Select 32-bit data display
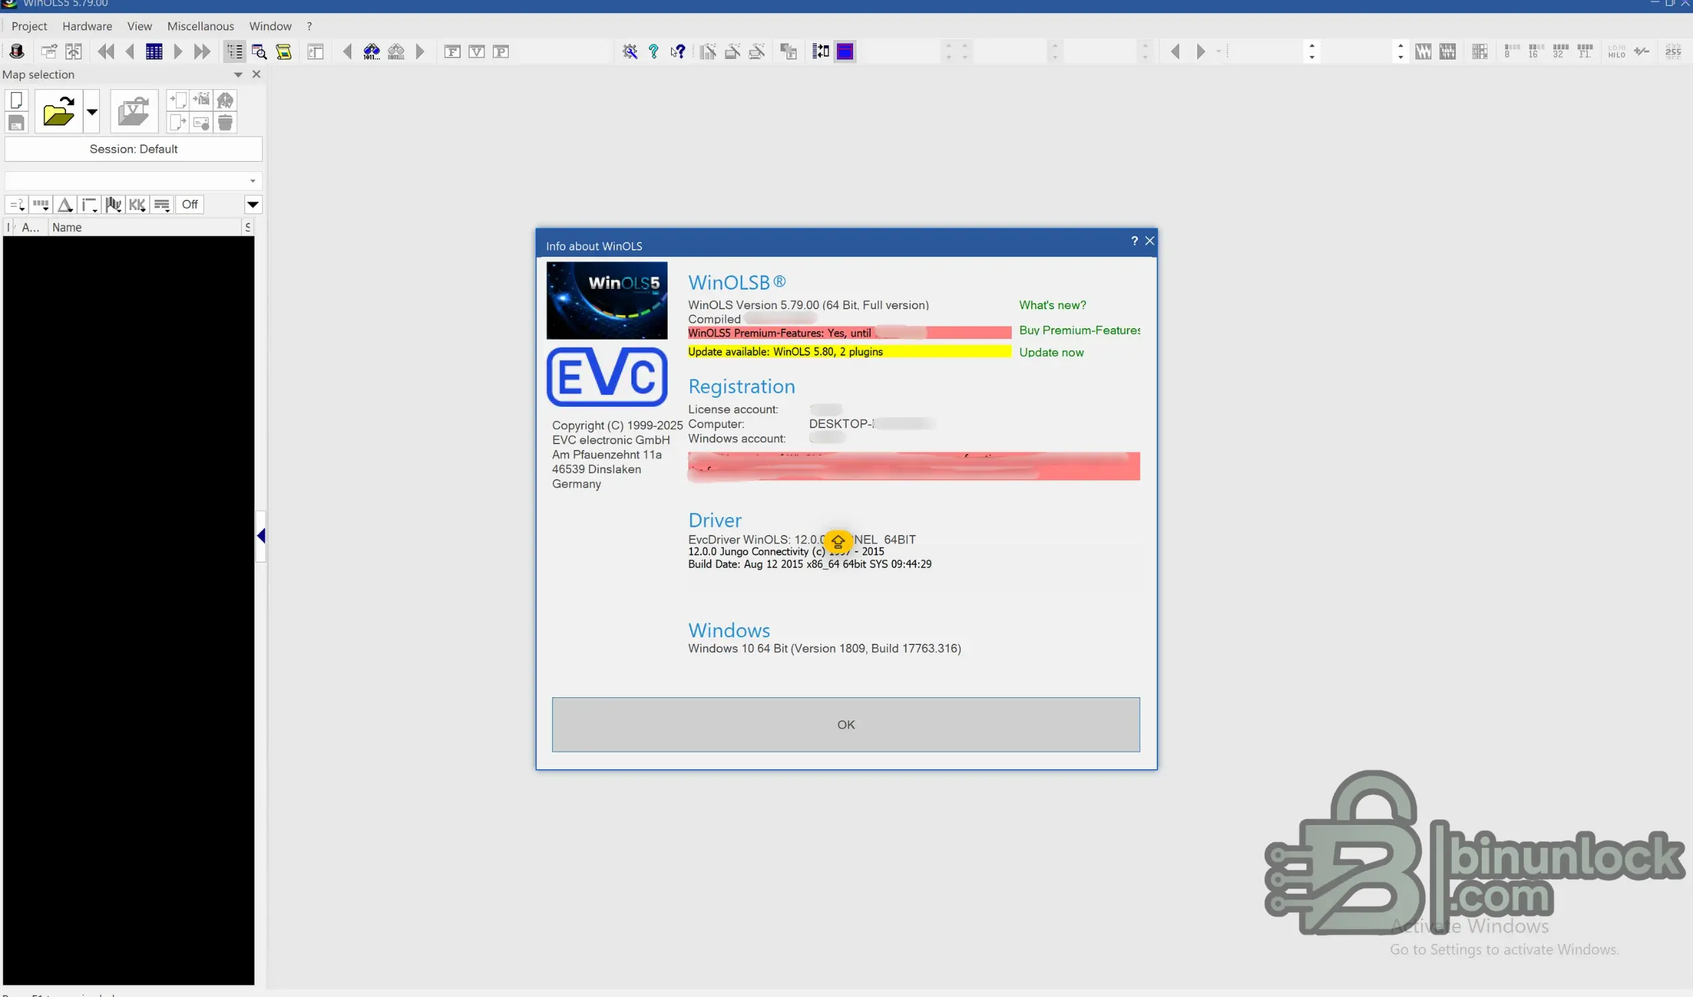 pyautogui.click(x=1560, y=51)
